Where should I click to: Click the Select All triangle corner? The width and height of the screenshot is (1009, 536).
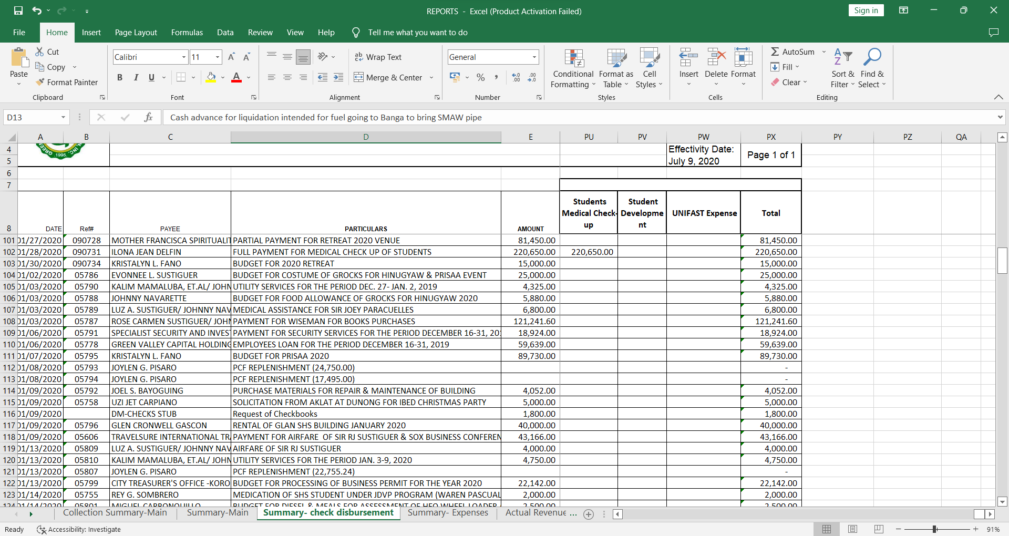(x=12, y=138)
